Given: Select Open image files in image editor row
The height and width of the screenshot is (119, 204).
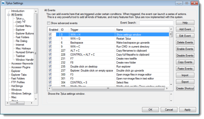Looking at the screenshot, I should point(108,75).
